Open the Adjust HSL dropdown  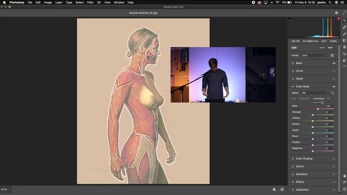coord(314,93)
